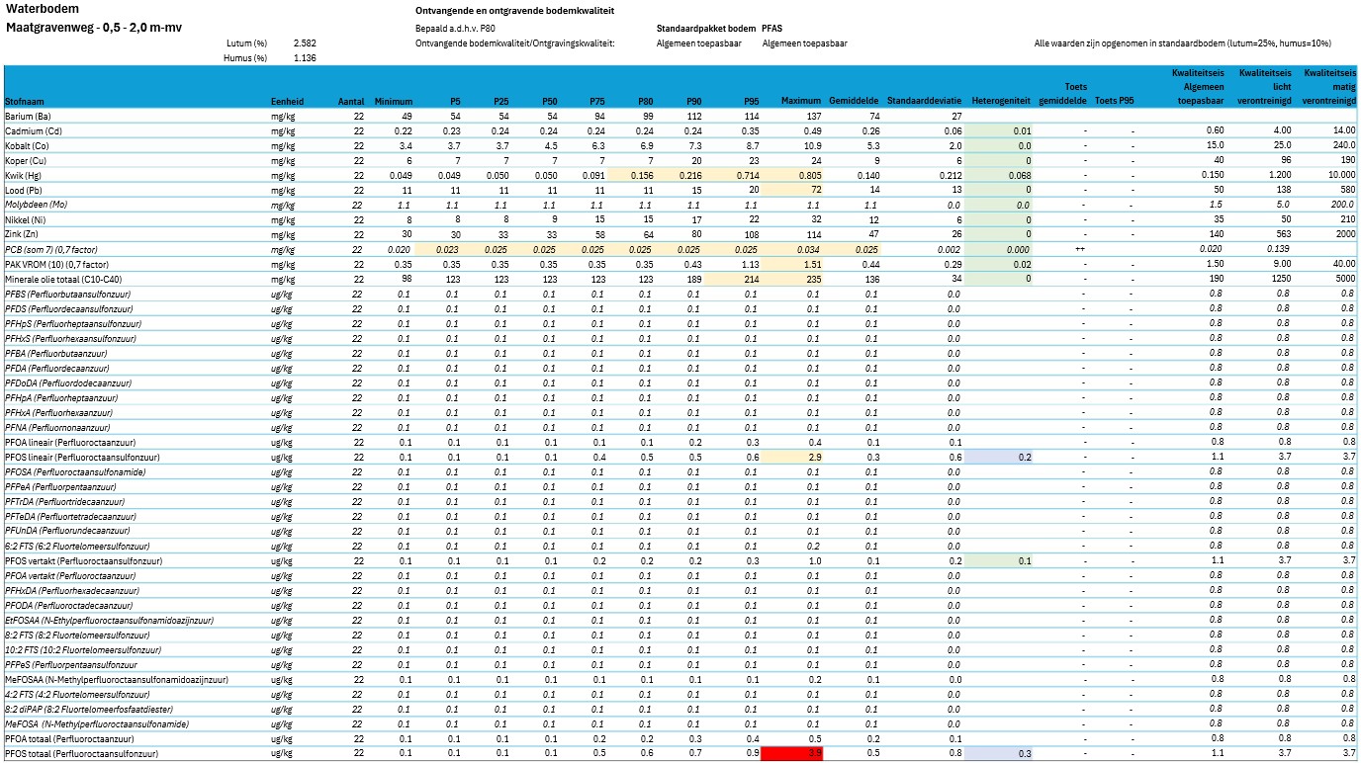The image size is (1361, 763).
Task: Select the Barium (Ba) row label
Action: [x=27, y=116]
